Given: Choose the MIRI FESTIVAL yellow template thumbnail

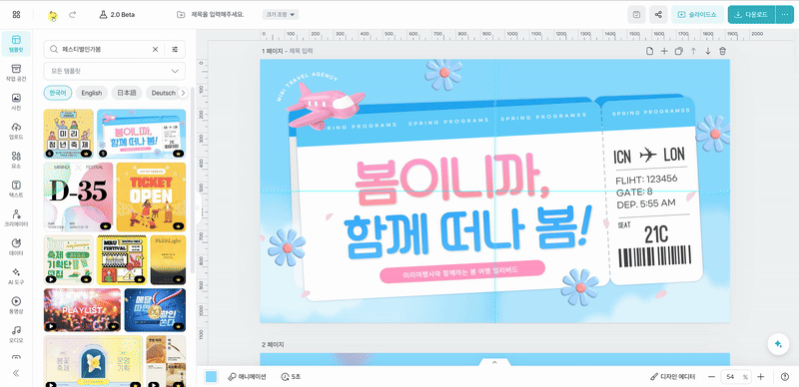Looking at the screenshot, I should 122,259.
